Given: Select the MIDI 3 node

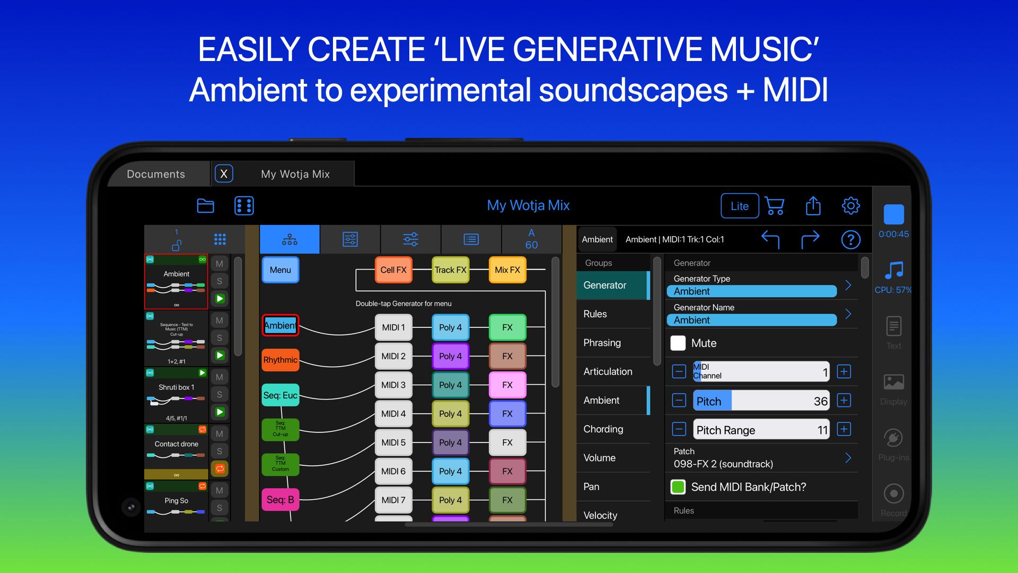Looking at the screenshot, I should coord(393,385).
